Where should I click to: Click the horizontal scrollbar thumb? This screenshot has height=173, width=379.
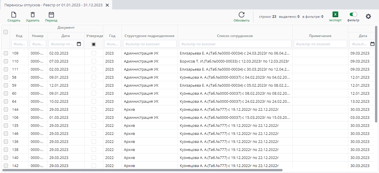click(142, 170)
